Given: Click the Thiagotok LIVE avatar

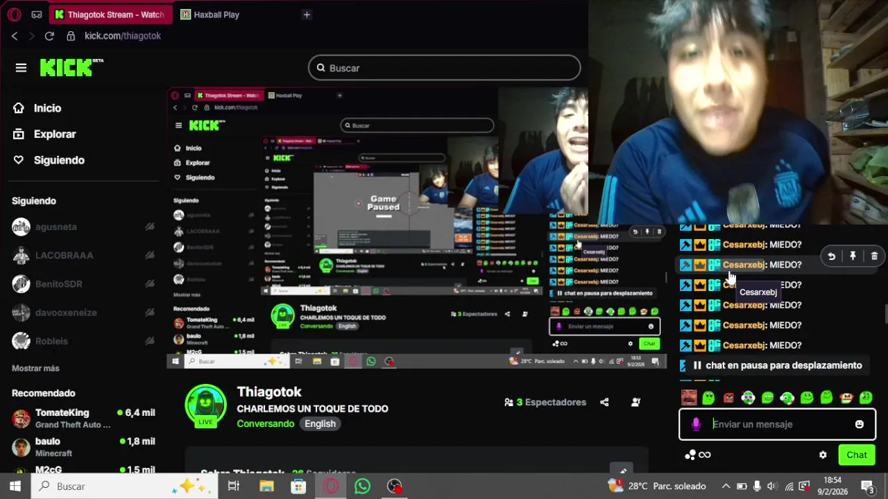Looking at the screenshot, I should (x=205, y=405).
